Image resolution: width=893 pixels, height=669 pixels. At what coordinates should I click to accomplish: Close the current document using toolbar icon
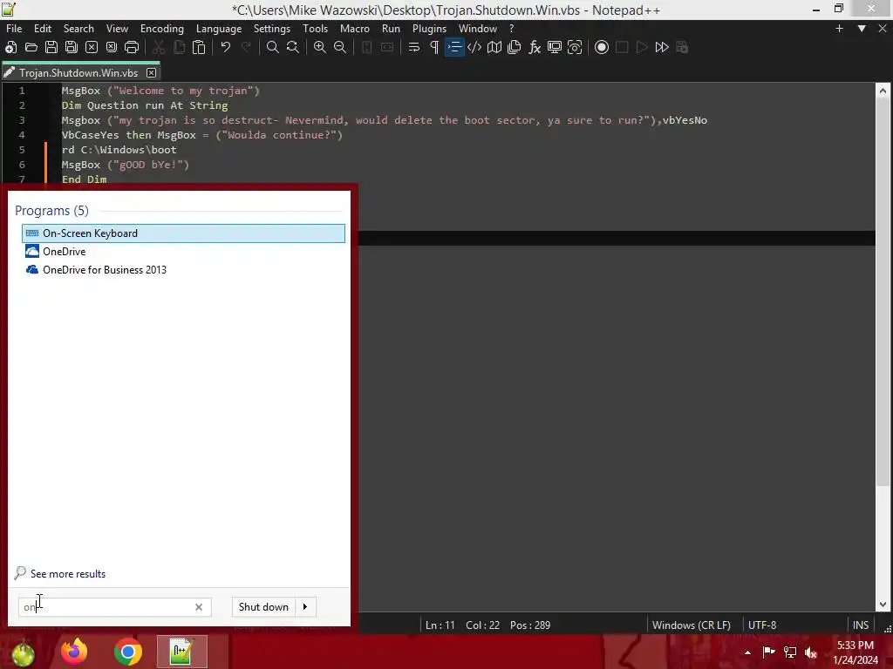(91, 47)
